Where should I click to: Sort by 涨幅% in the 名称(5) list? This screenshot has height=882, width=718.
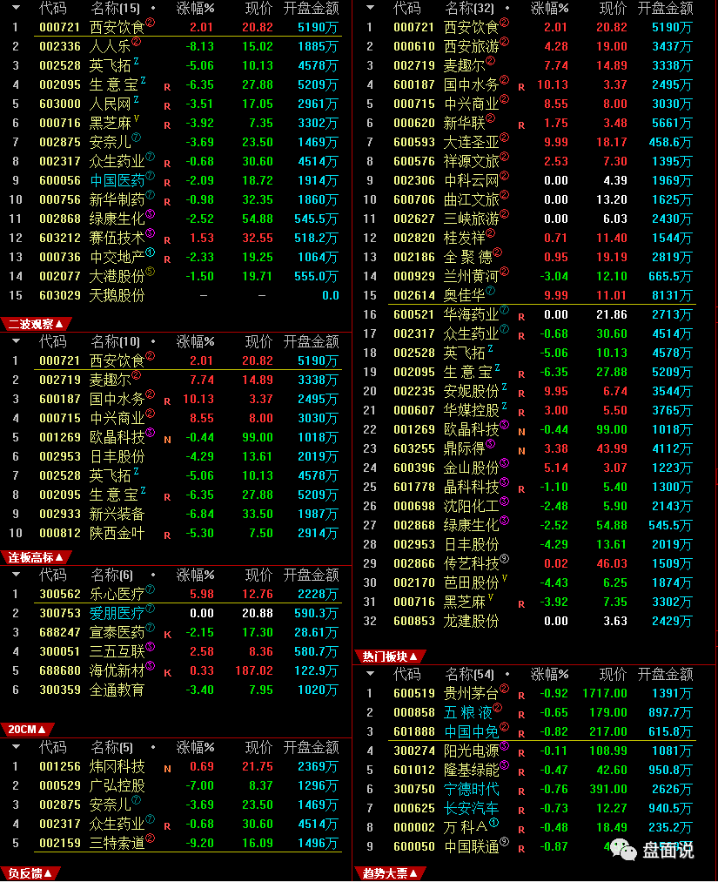(195, 748)
